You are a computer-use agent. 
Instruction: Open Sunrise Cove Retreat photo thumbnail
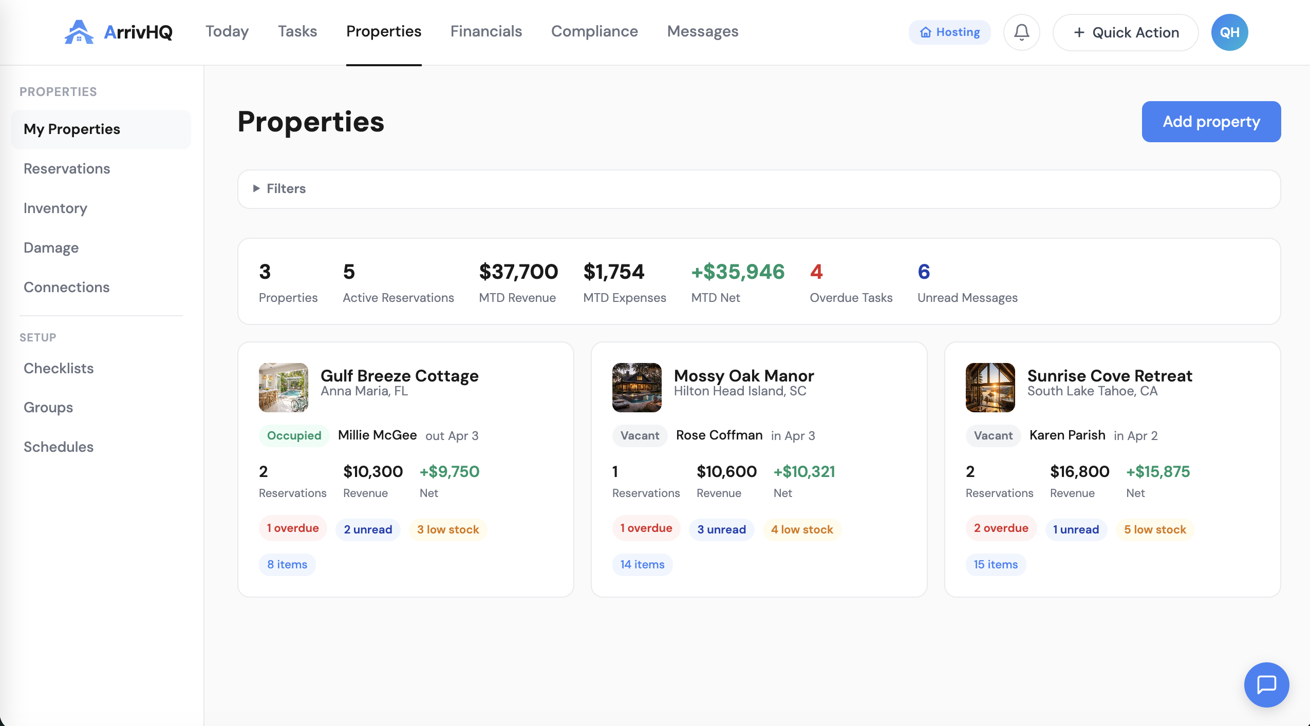point(990,387)
